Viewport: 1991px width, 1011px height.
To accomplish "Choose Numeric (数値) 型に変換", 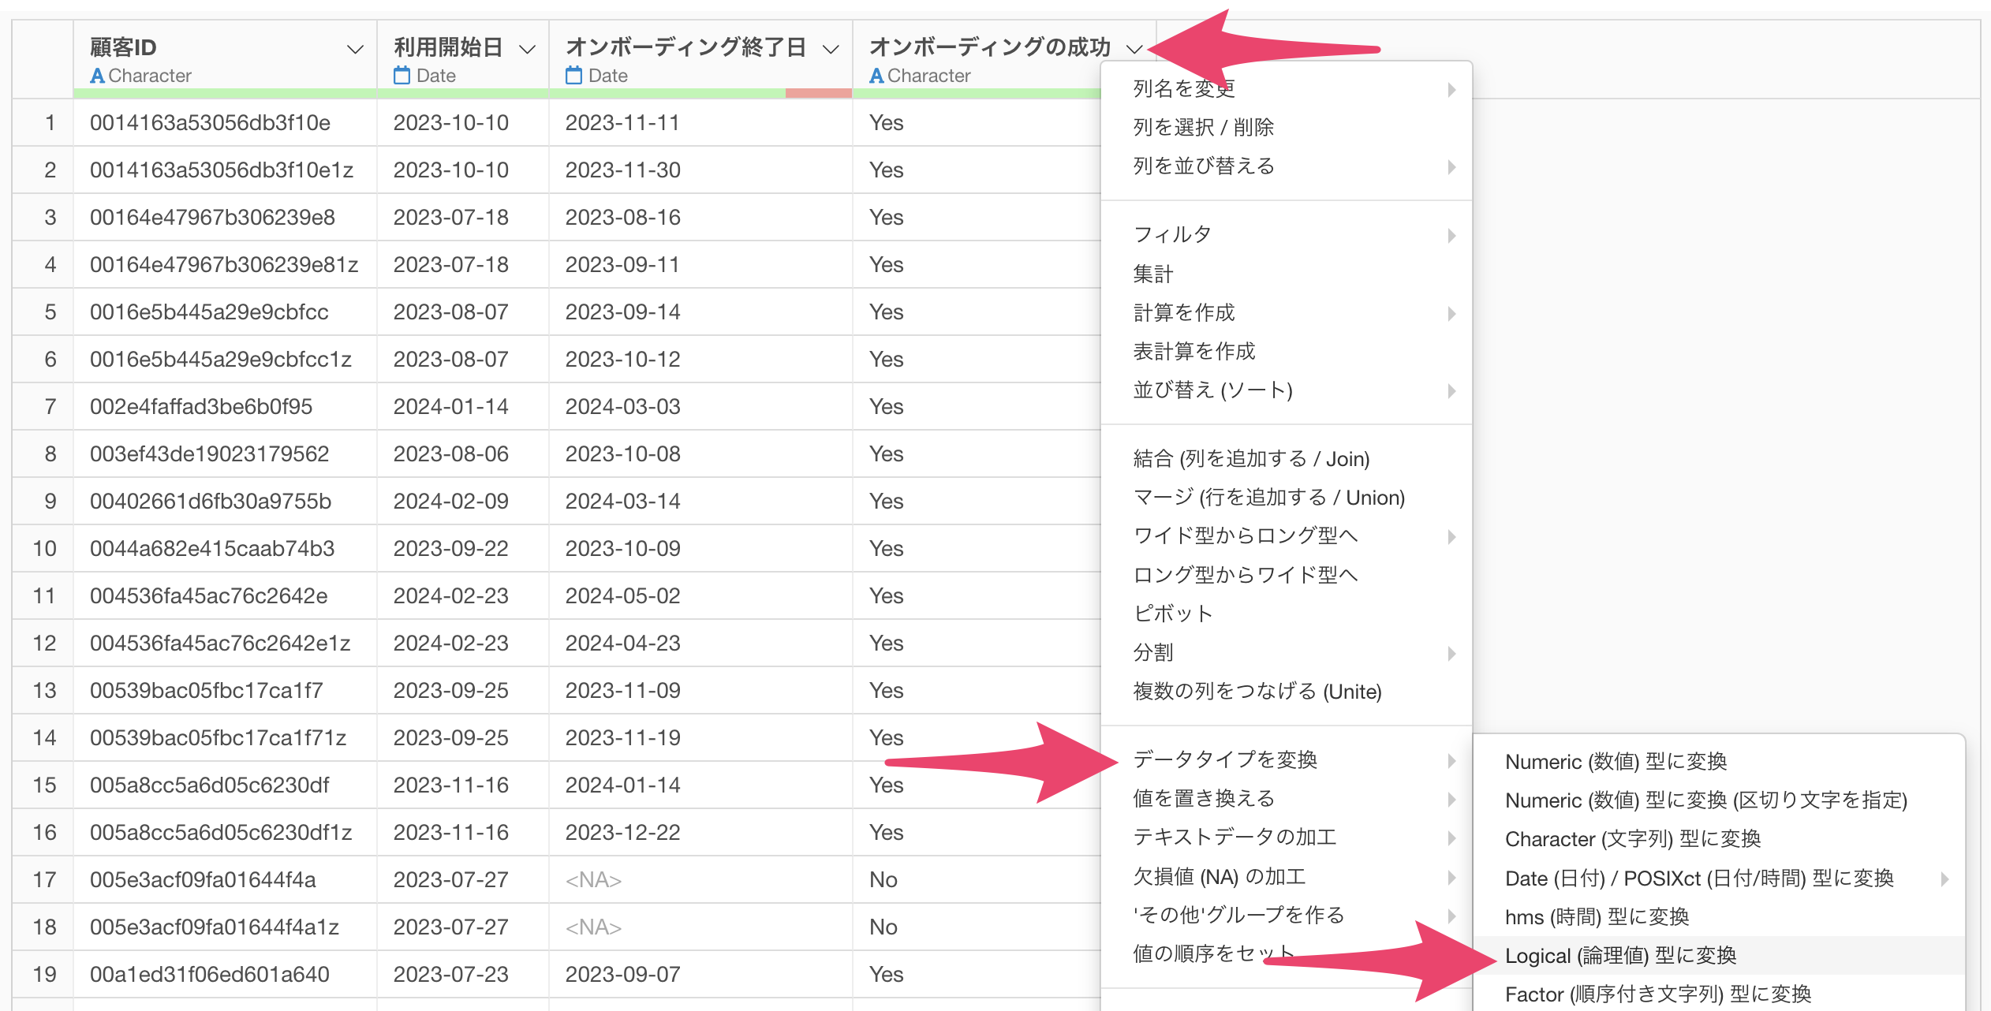I will pyautogui.click(x=1718, y=761).
